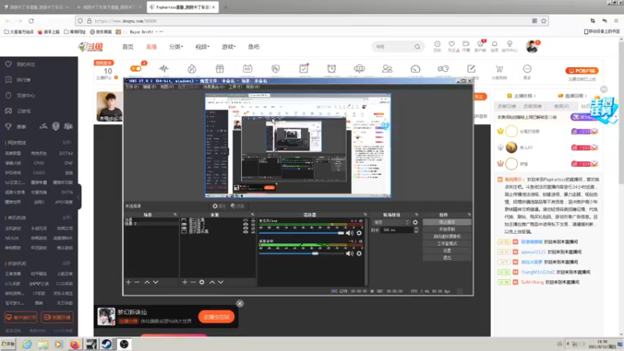Open the two-people icon in Douyu toolbar
The image size is (624, 351).
[x=387, y=69]
